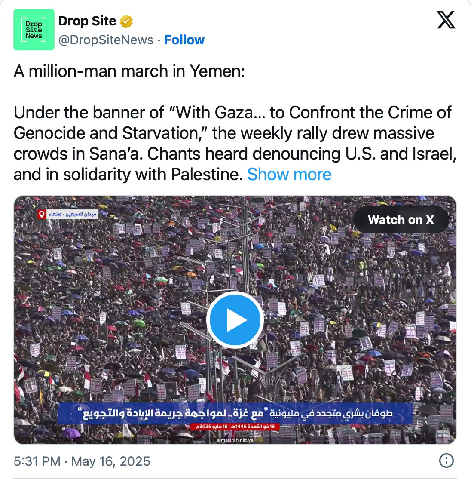This screenshot has height=479, width=471.
Task: Click the gold verified badge
Action: point(126,21)
